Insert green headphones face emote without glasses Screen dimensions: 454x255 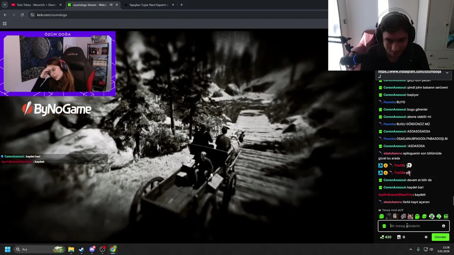coord(439,216)
